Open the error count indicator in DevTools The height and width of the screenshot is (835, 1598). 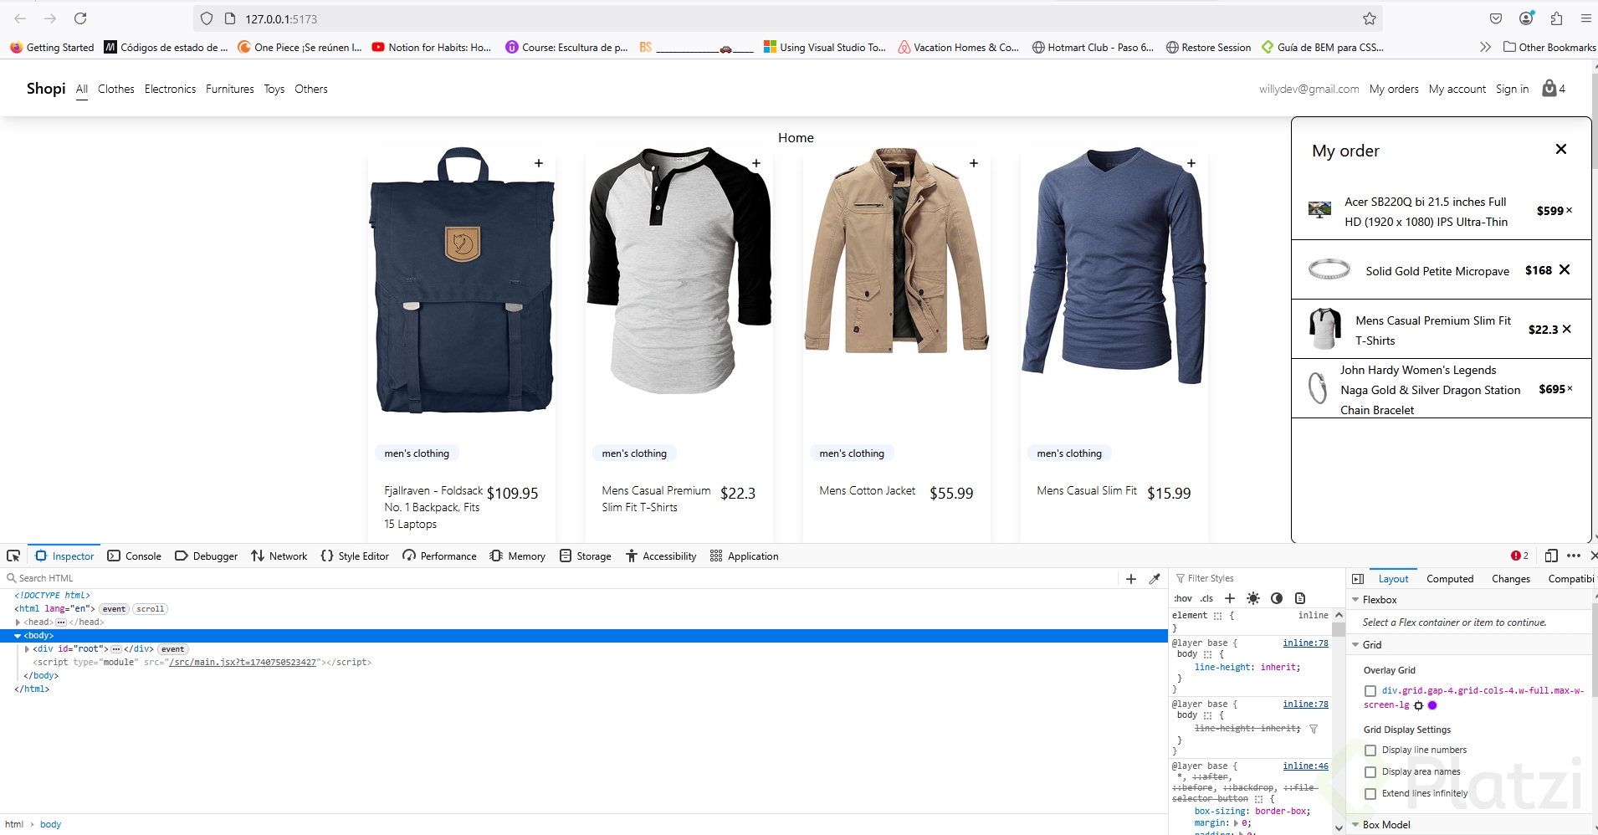click(x=1519, y=556)
